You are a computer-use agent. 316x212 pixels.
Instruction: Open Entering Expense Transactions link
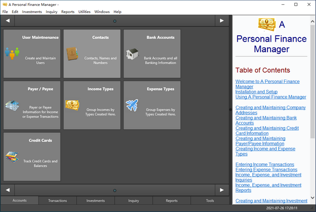pos(266,170)
